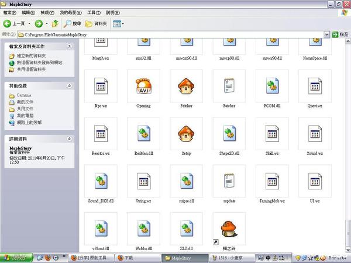Click the address bar path field

coord(175,34)
